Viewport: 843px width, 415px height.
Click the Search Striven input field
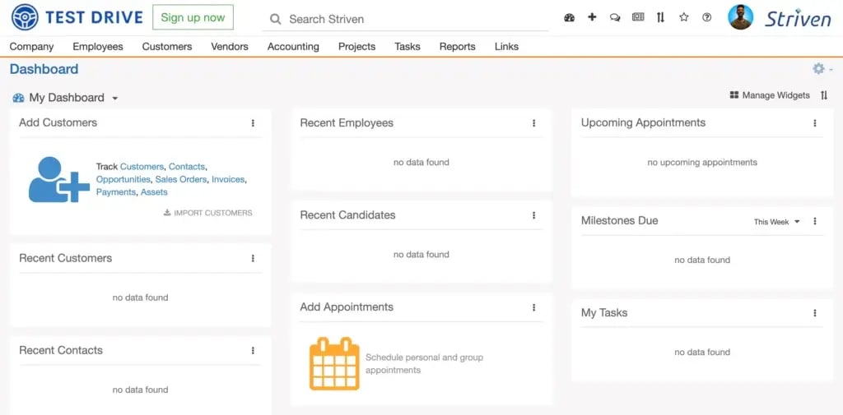412,19
